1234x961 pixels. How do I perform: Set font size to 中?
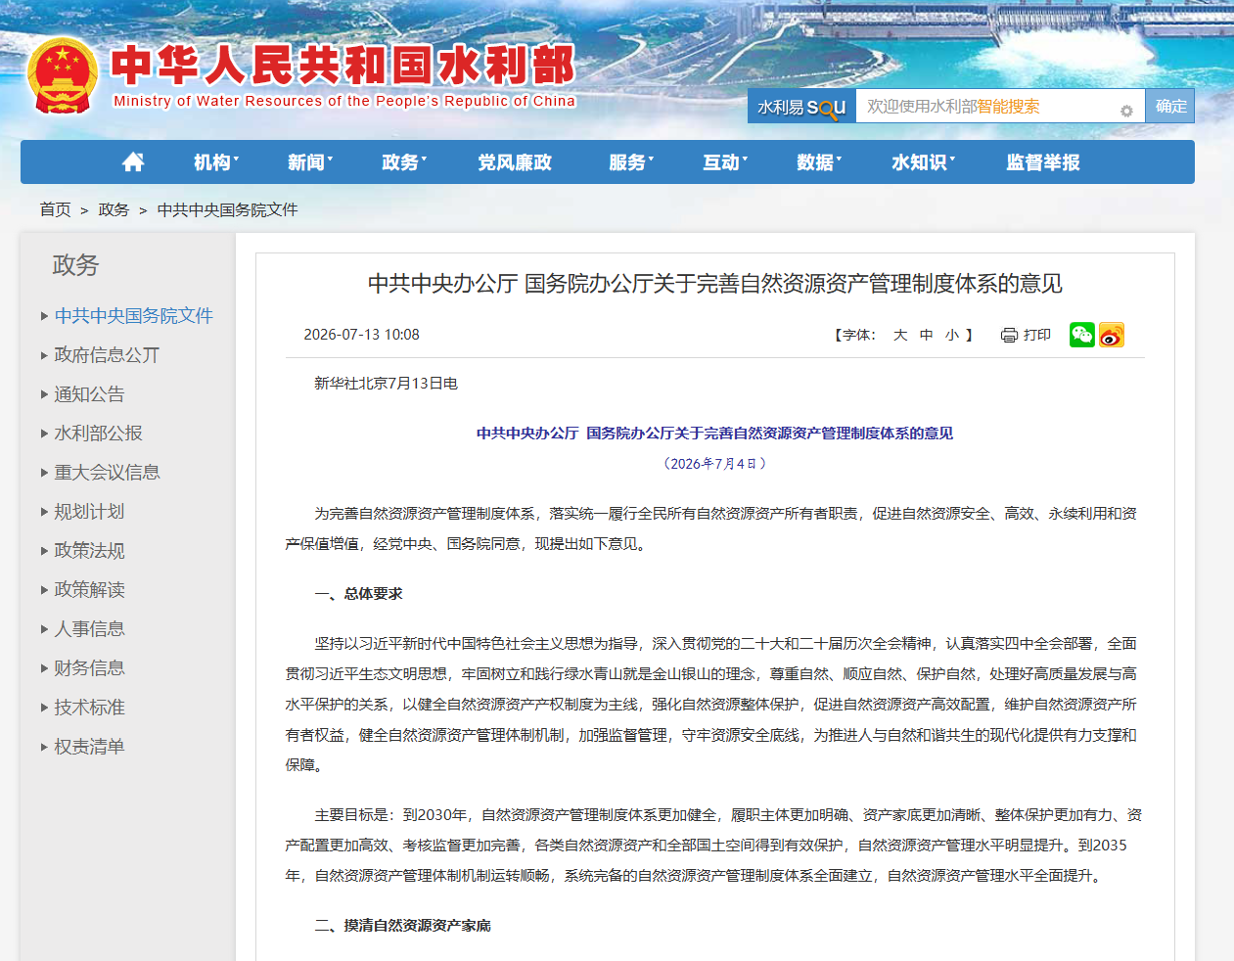[927, 335]
